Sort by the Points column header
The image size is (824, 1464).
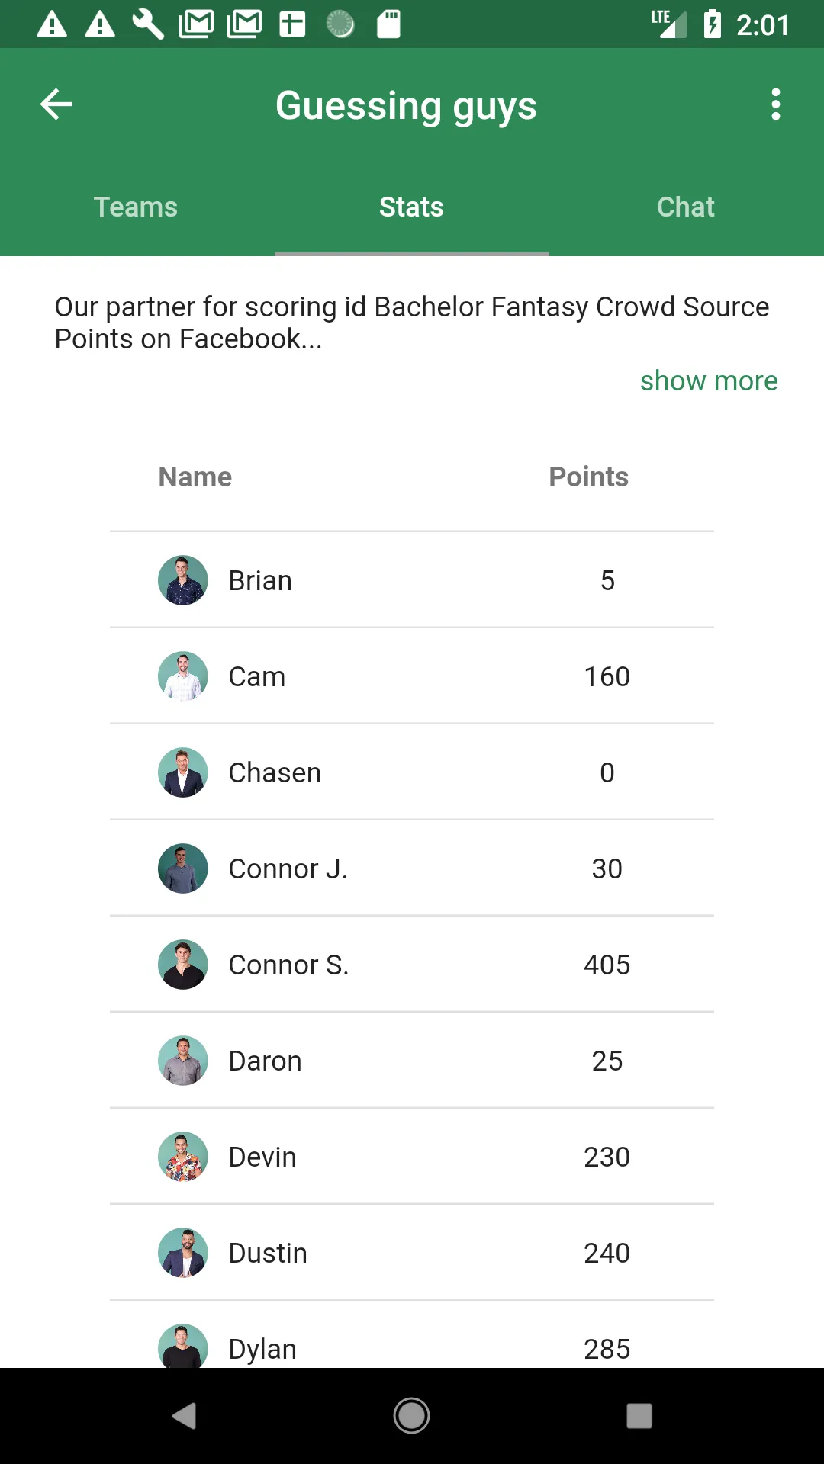click(x=588, y=477)
